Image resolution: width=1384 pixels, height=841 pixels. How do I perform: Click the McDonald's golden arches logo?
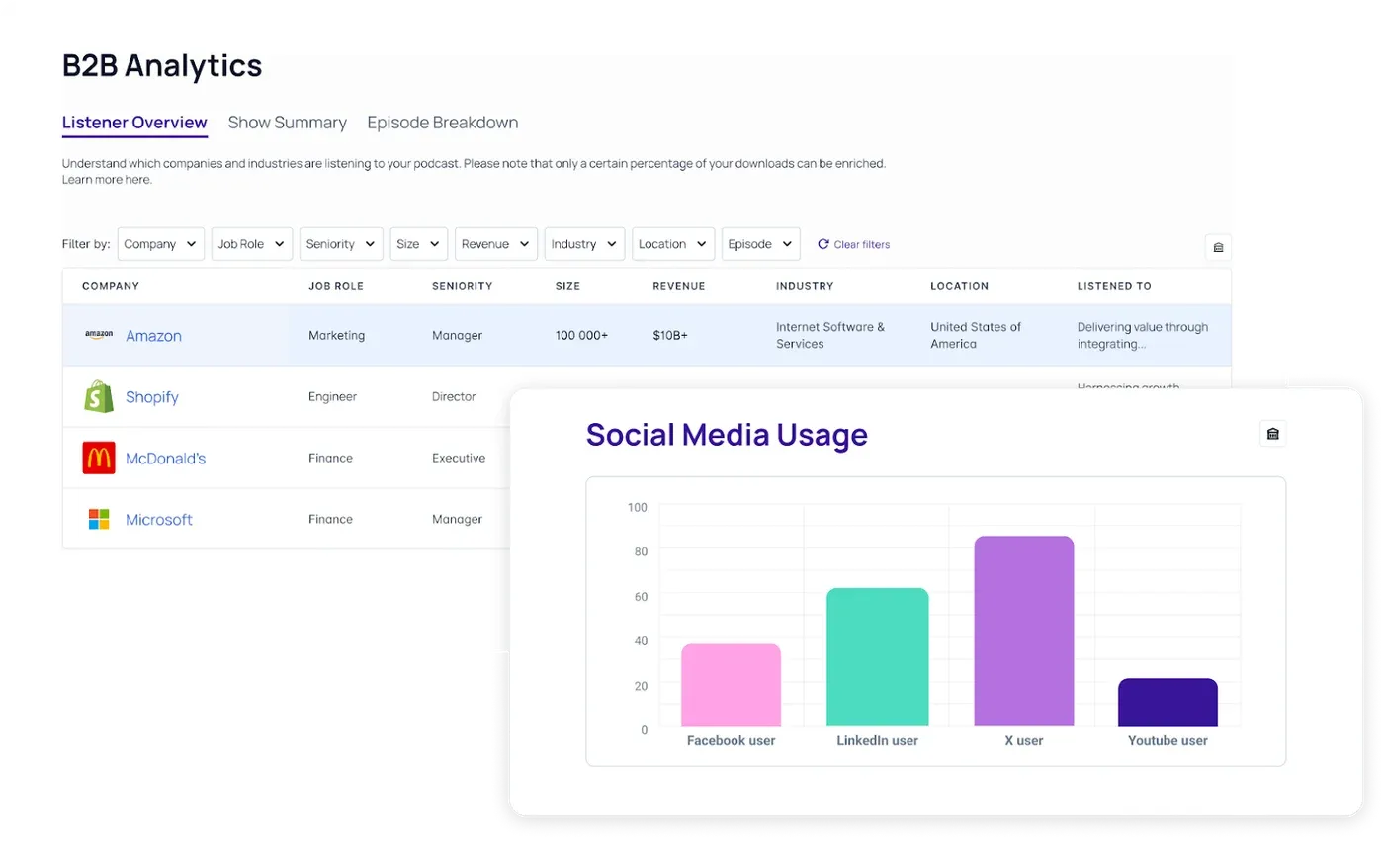[99, 458]
